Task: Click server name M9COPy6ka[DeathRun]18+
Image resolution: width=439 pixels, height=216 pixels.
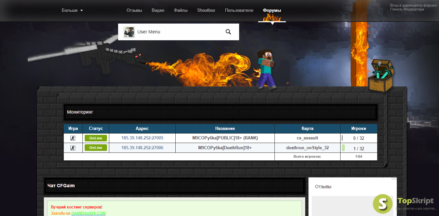Action: (225, 148)
